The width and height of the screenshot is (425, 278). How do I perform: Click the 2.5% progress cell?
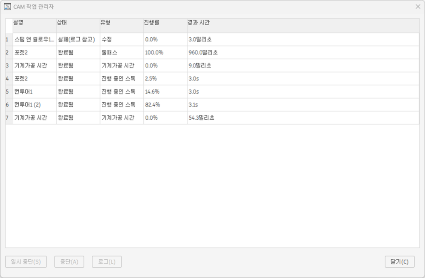pos(165,78)
